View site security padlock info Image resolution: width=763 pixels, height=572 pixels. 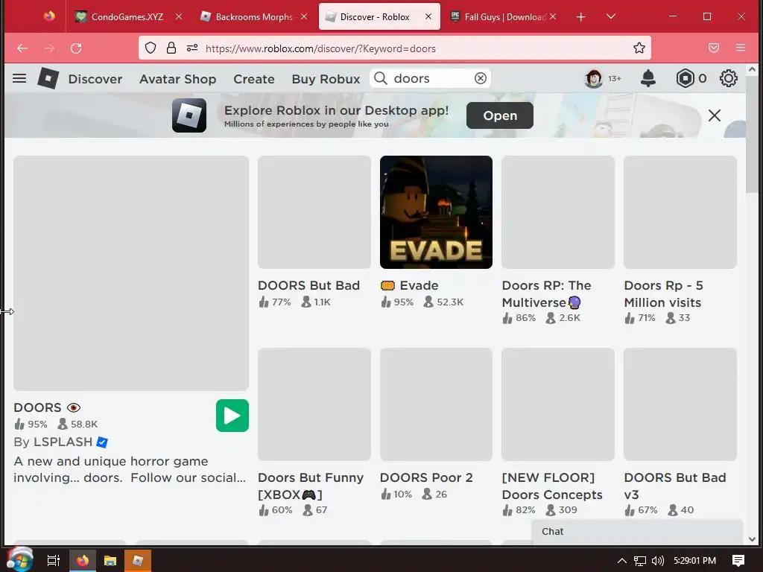(x=171, y=48)
